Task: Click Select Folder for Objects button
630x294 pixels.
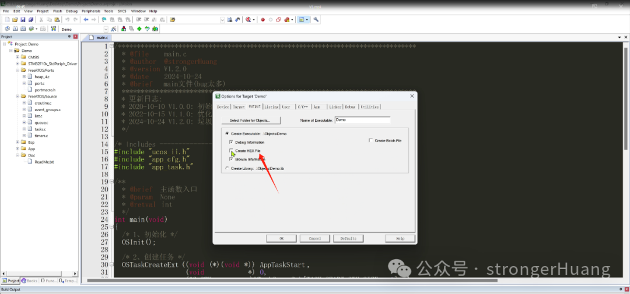Action: [250, 121]
